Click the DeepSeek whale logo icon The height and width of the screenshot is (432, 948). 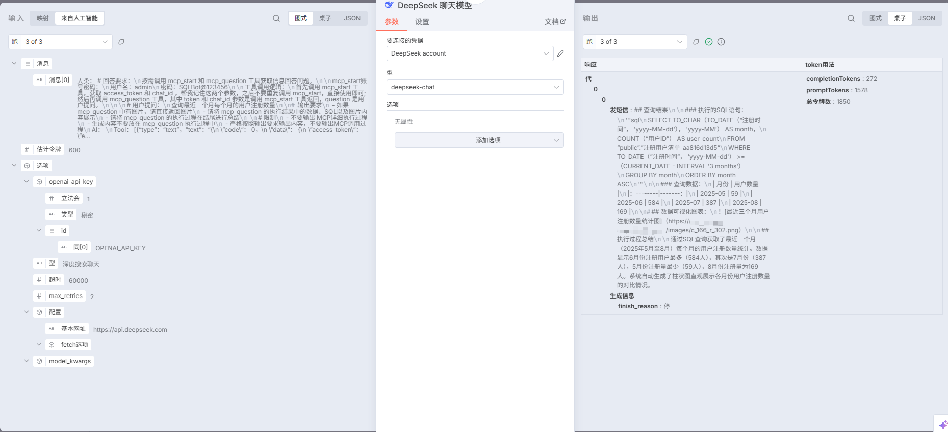pyautogui.click(x=389, y=5)
